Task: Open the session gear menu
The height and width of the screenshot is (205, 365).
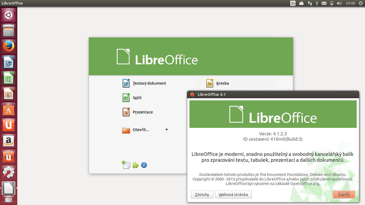Action: (x=360, y=3)
